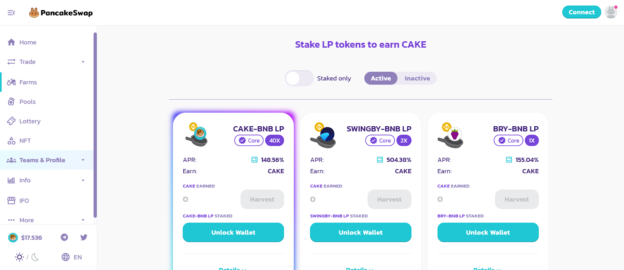Viewport: 624px width, 270px height.
Task: Click the APR calculator icon for CAKE-BNB
Action: click(255, 160)
